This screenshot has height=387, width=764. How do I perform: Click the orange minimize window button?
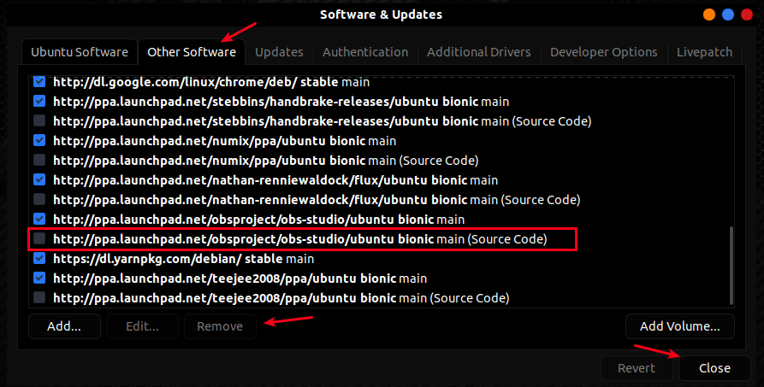[709, 15]
